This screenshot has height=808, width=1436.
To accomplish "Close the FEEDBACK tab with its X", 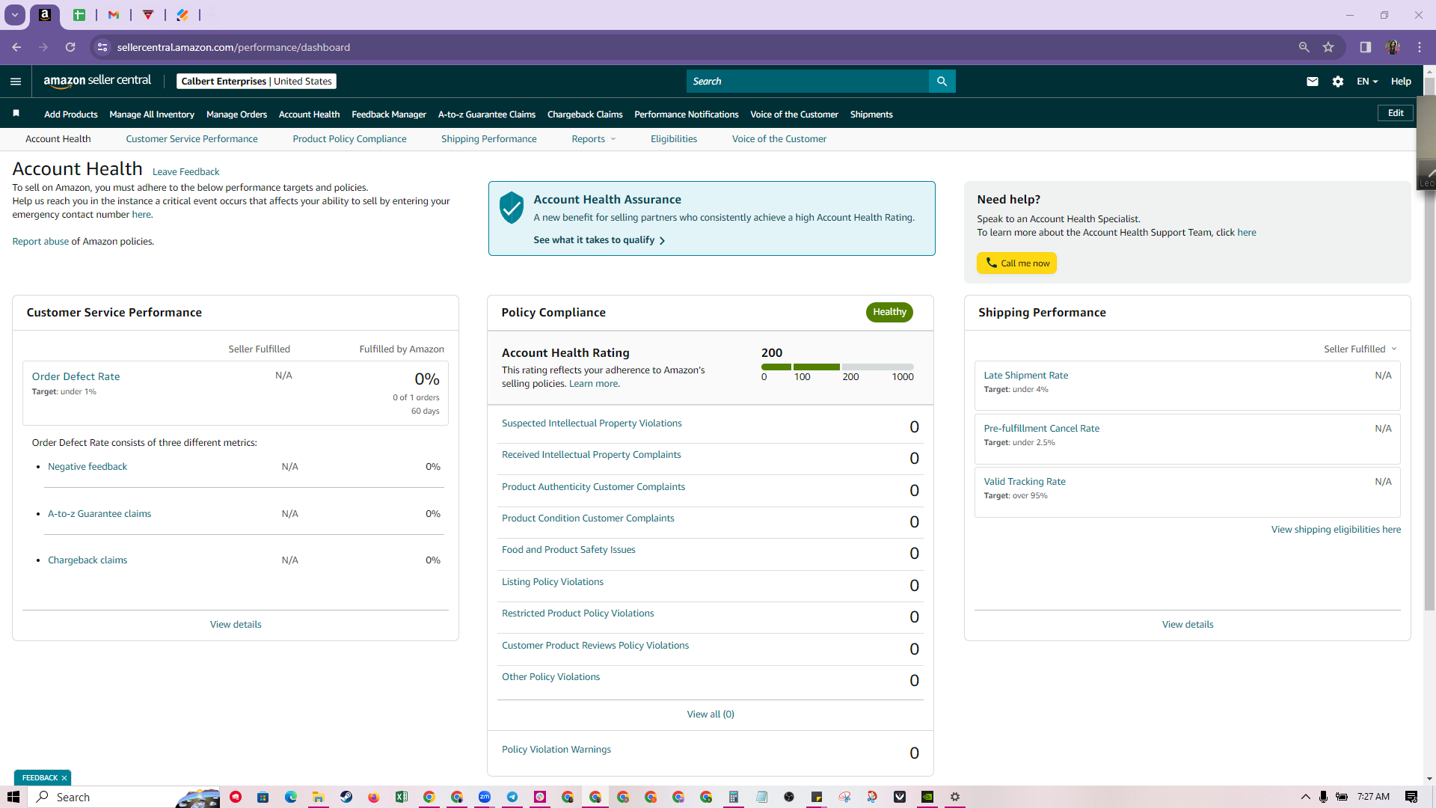I will click(64, 778).
